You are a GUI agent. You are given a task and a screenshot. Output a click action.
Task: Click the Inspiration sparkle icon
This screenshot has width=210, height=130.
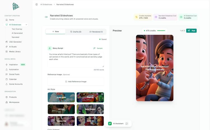[x=6, y=65]
